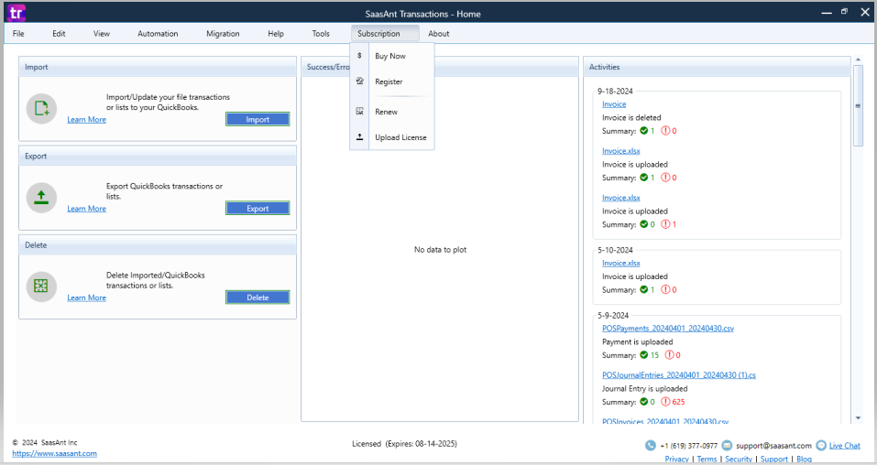Click the dollar icon beside Buy Now

[x=359, y=55]
